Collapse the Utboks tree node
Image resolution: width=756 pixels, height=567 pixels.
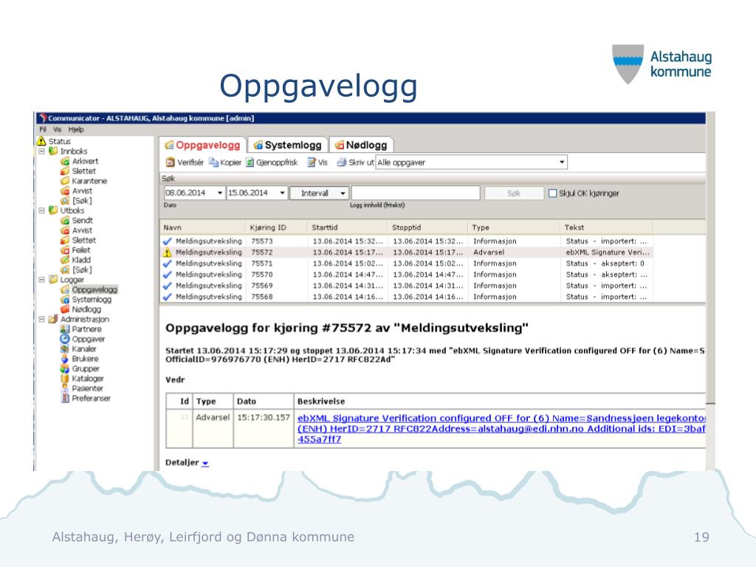coord(41,210)
